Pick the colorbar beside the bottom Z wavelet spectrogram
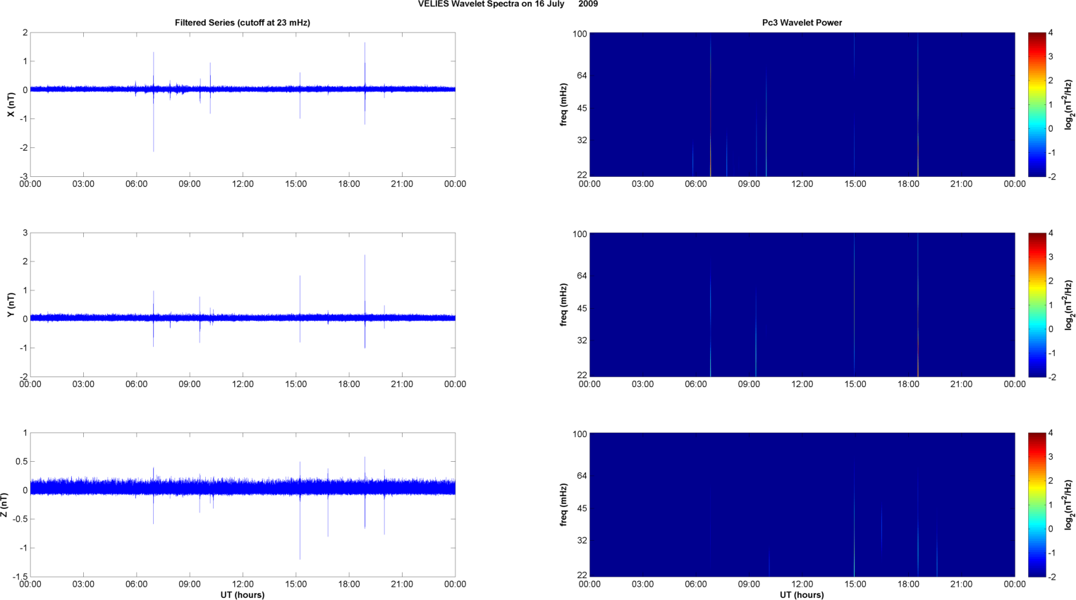 (x=1037, y=505)
